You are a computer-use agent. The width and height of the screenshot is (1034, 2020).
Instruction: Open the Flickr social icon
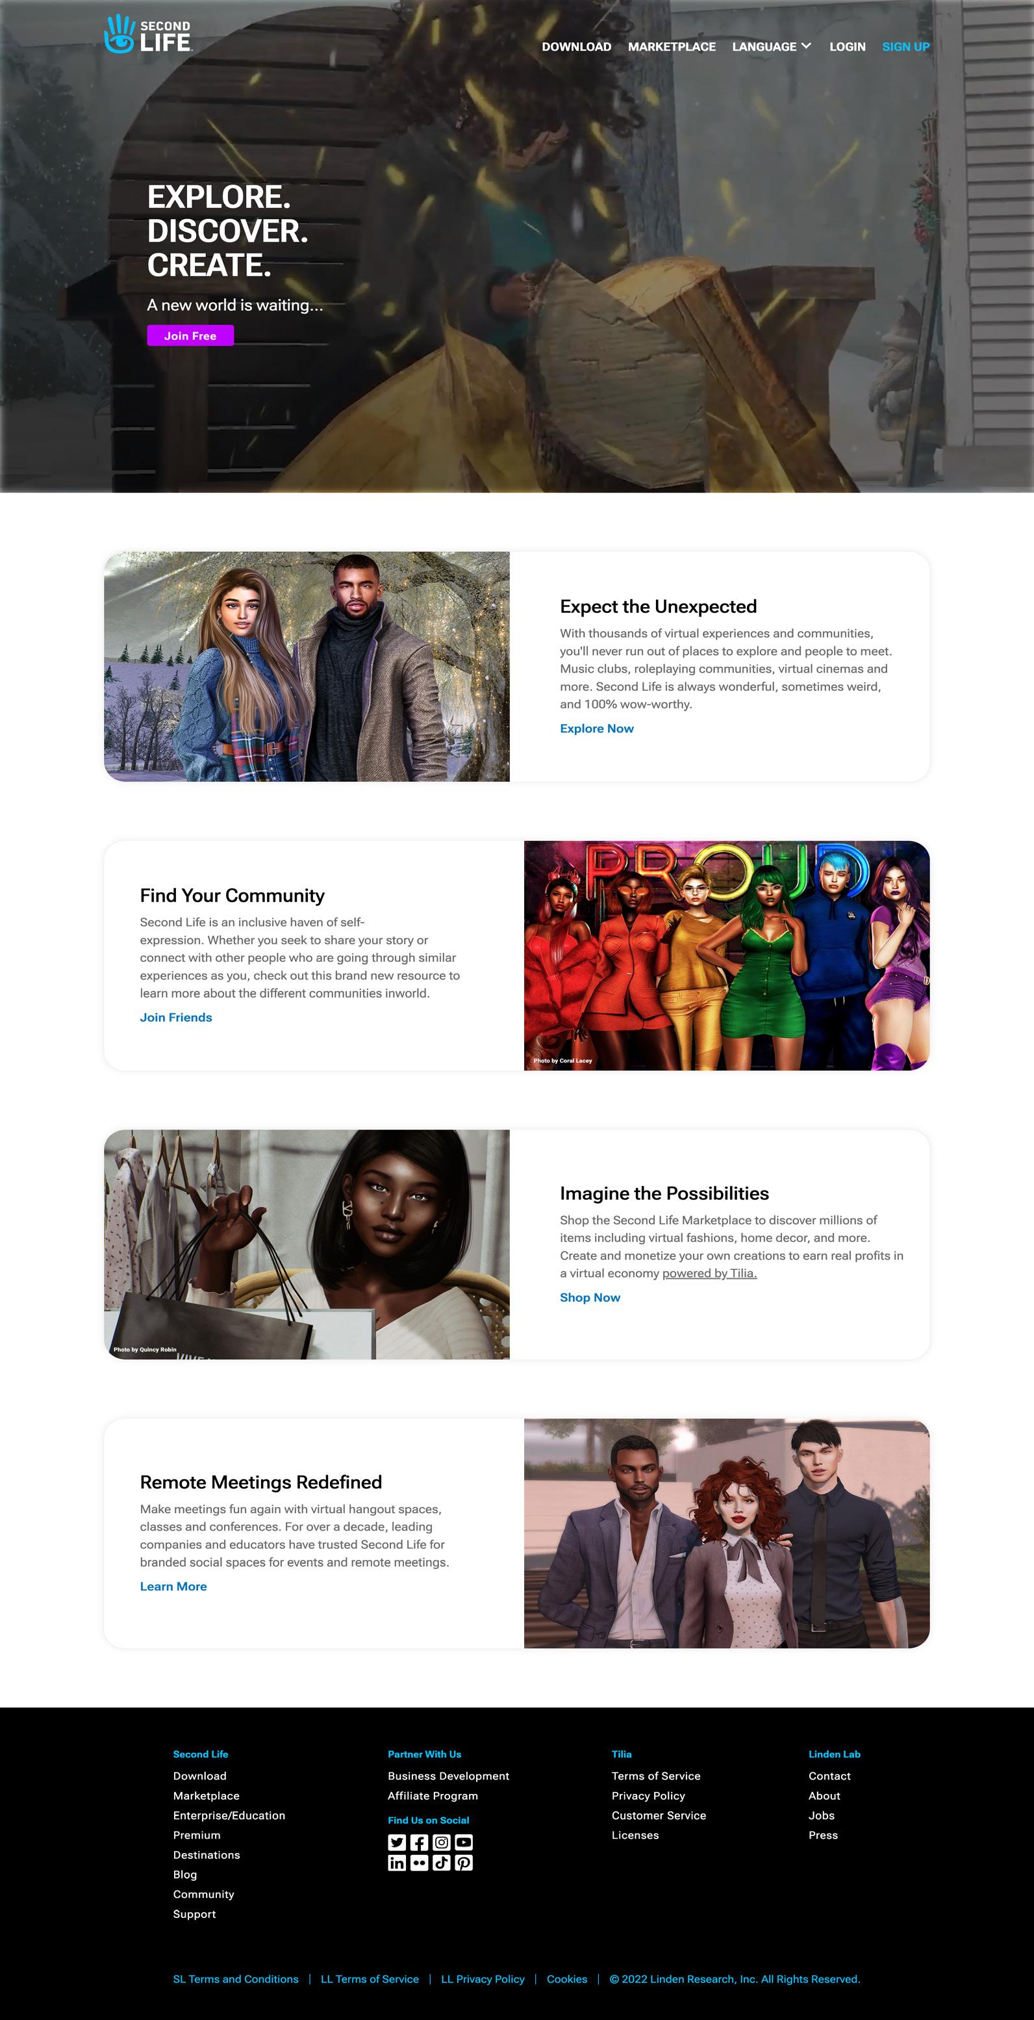pos(420,1863)
